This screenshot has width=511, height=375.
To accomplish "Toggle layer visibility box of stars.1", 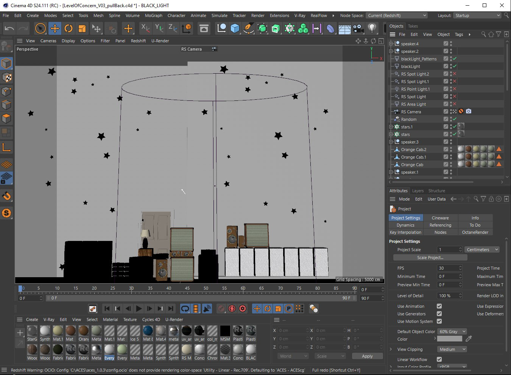I will (446, 127).
